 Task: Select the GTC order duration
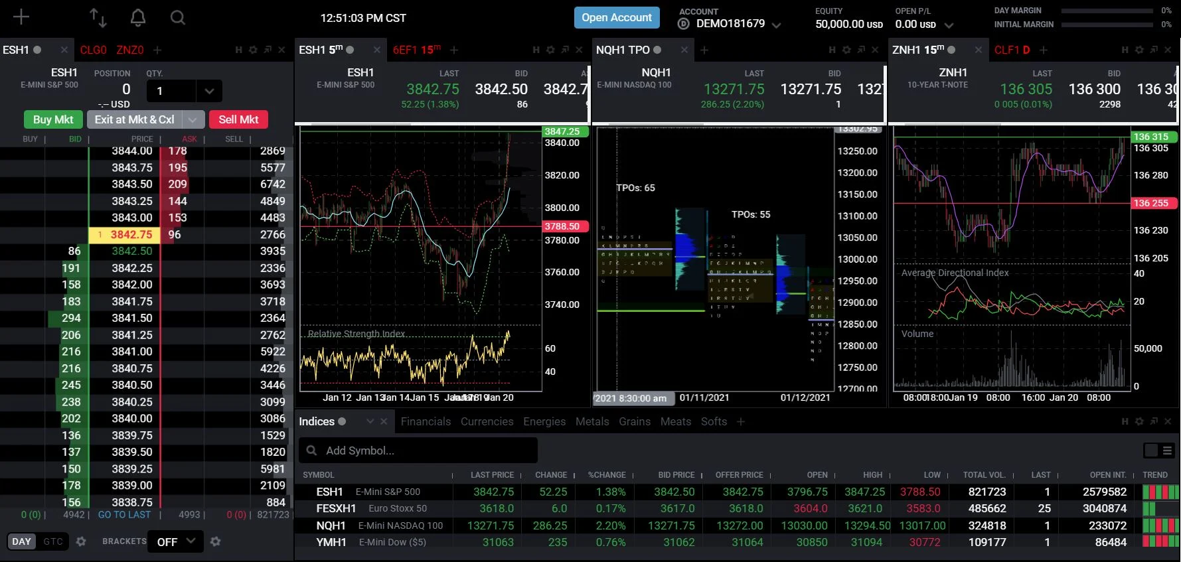[x=53, y=541]
